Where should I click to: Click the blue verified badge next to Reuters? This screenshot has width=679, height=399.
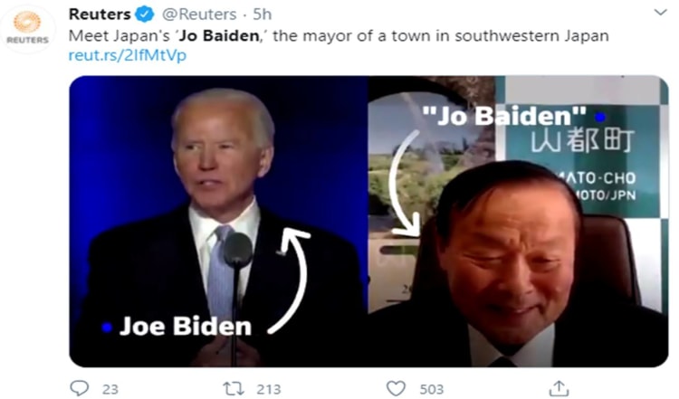(144, 14)
